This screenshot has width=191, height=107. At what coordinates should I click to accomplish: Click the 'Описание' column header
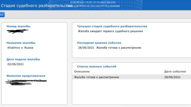point(82,72)
